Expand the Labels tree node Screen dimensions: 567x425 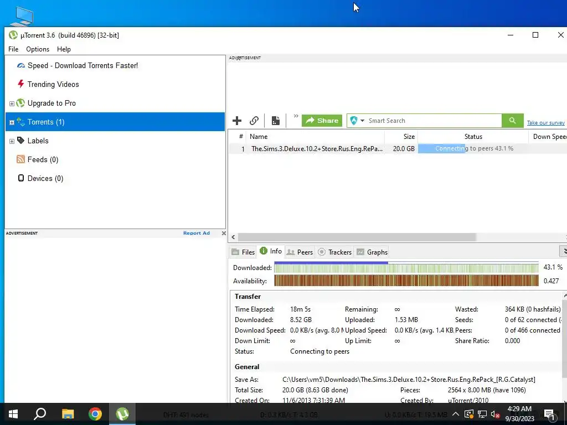pyautogui.click(x=12, y=141)
